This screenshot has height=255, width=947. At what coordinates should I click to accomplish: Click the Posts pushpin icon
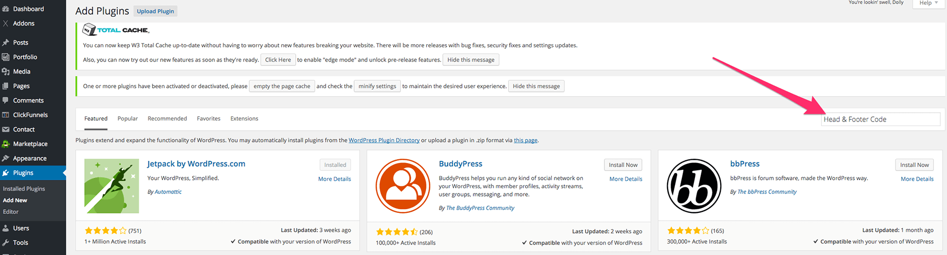pyautogui.click(x=6, y=43)
